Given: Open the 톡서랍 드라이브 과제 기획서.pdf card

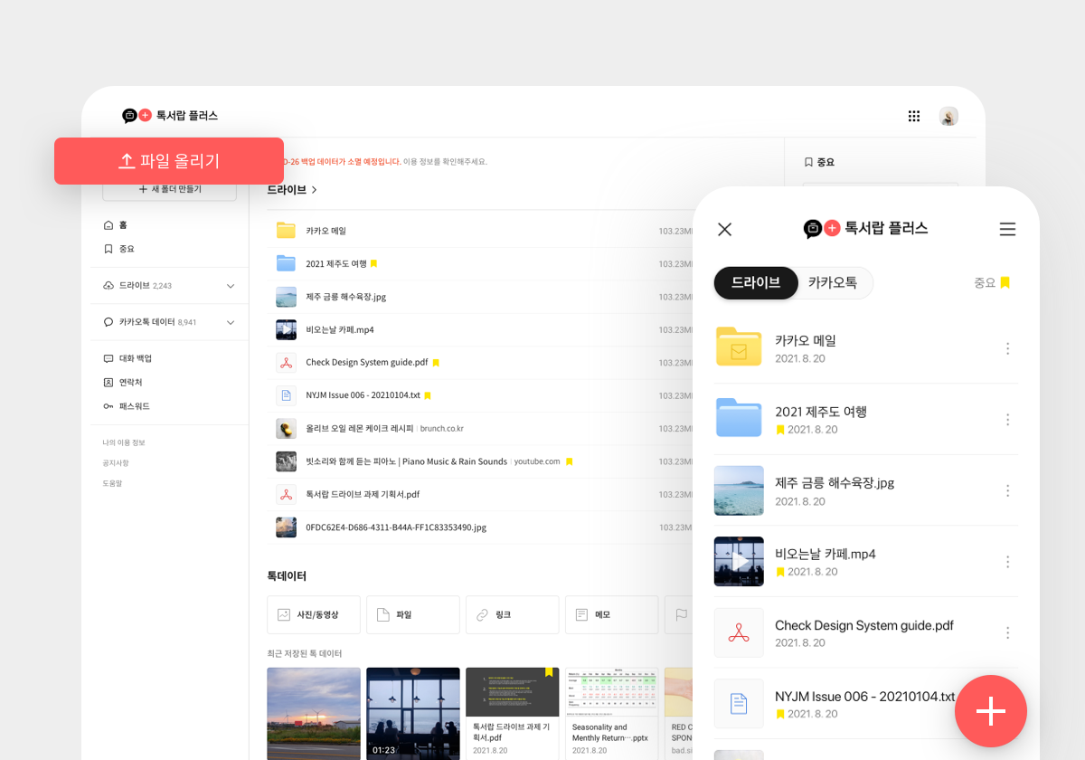Looking at the screenshot, I should [513, 714].
